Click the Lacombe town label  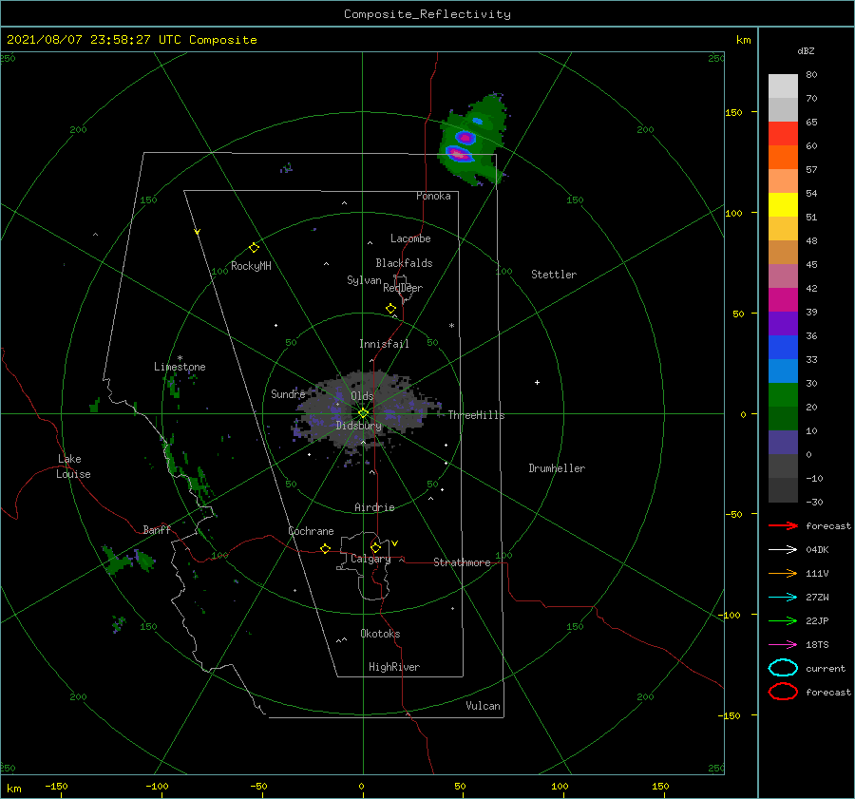tap(410, 238)
